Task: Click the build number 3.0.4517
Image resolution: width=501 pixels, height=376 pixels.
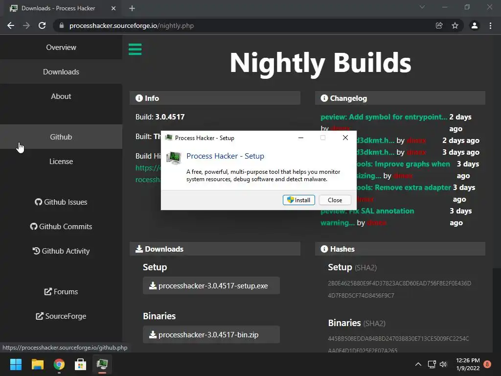Action: pyautogui.click(x=170, y=117)
